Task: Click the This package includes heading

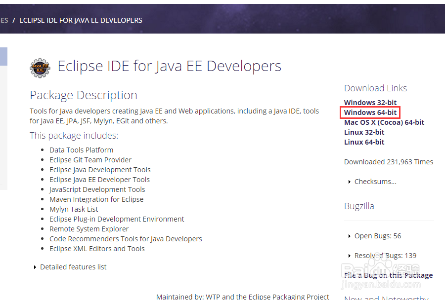Action: [74, 136]
